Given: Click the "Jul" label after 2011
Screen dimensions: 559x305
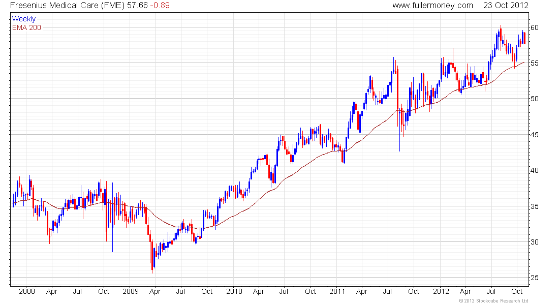Looking at the screenshot, I should coord(388,291).
